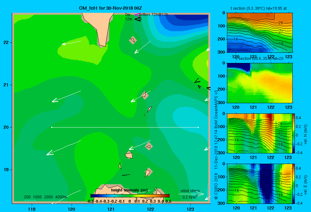Click the large black drifter marker near 21N 123E
This screenshot has width=311, height=212.
coord(197,81)
